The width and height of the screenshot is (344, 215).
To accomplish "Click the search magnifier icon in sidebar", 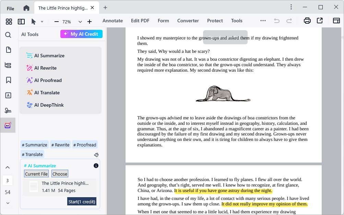I will point(8,35).
